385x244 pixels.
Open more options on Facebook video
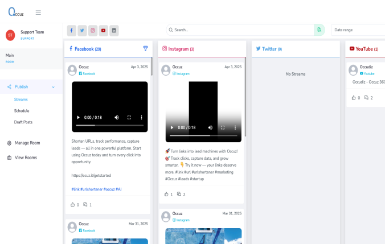click(x=141, y=118)
